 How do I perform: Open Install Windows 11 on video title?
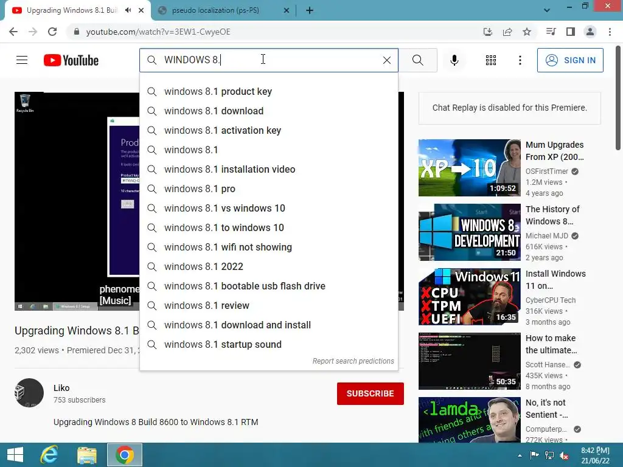pyautogui.click(x=555, y=280)
